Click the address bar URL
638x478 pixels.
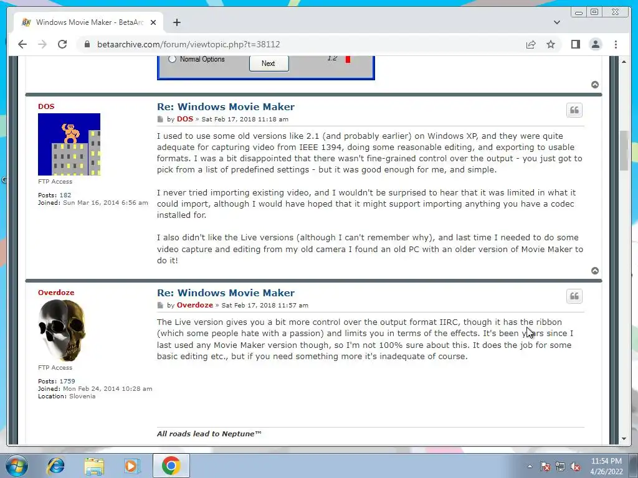(188, 44)
